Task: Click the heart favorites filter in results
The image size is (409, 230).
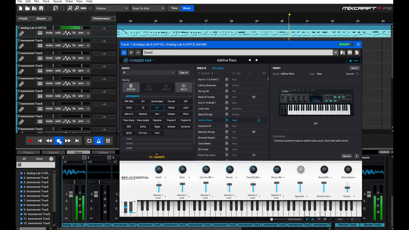Action: tap(264, 73)
